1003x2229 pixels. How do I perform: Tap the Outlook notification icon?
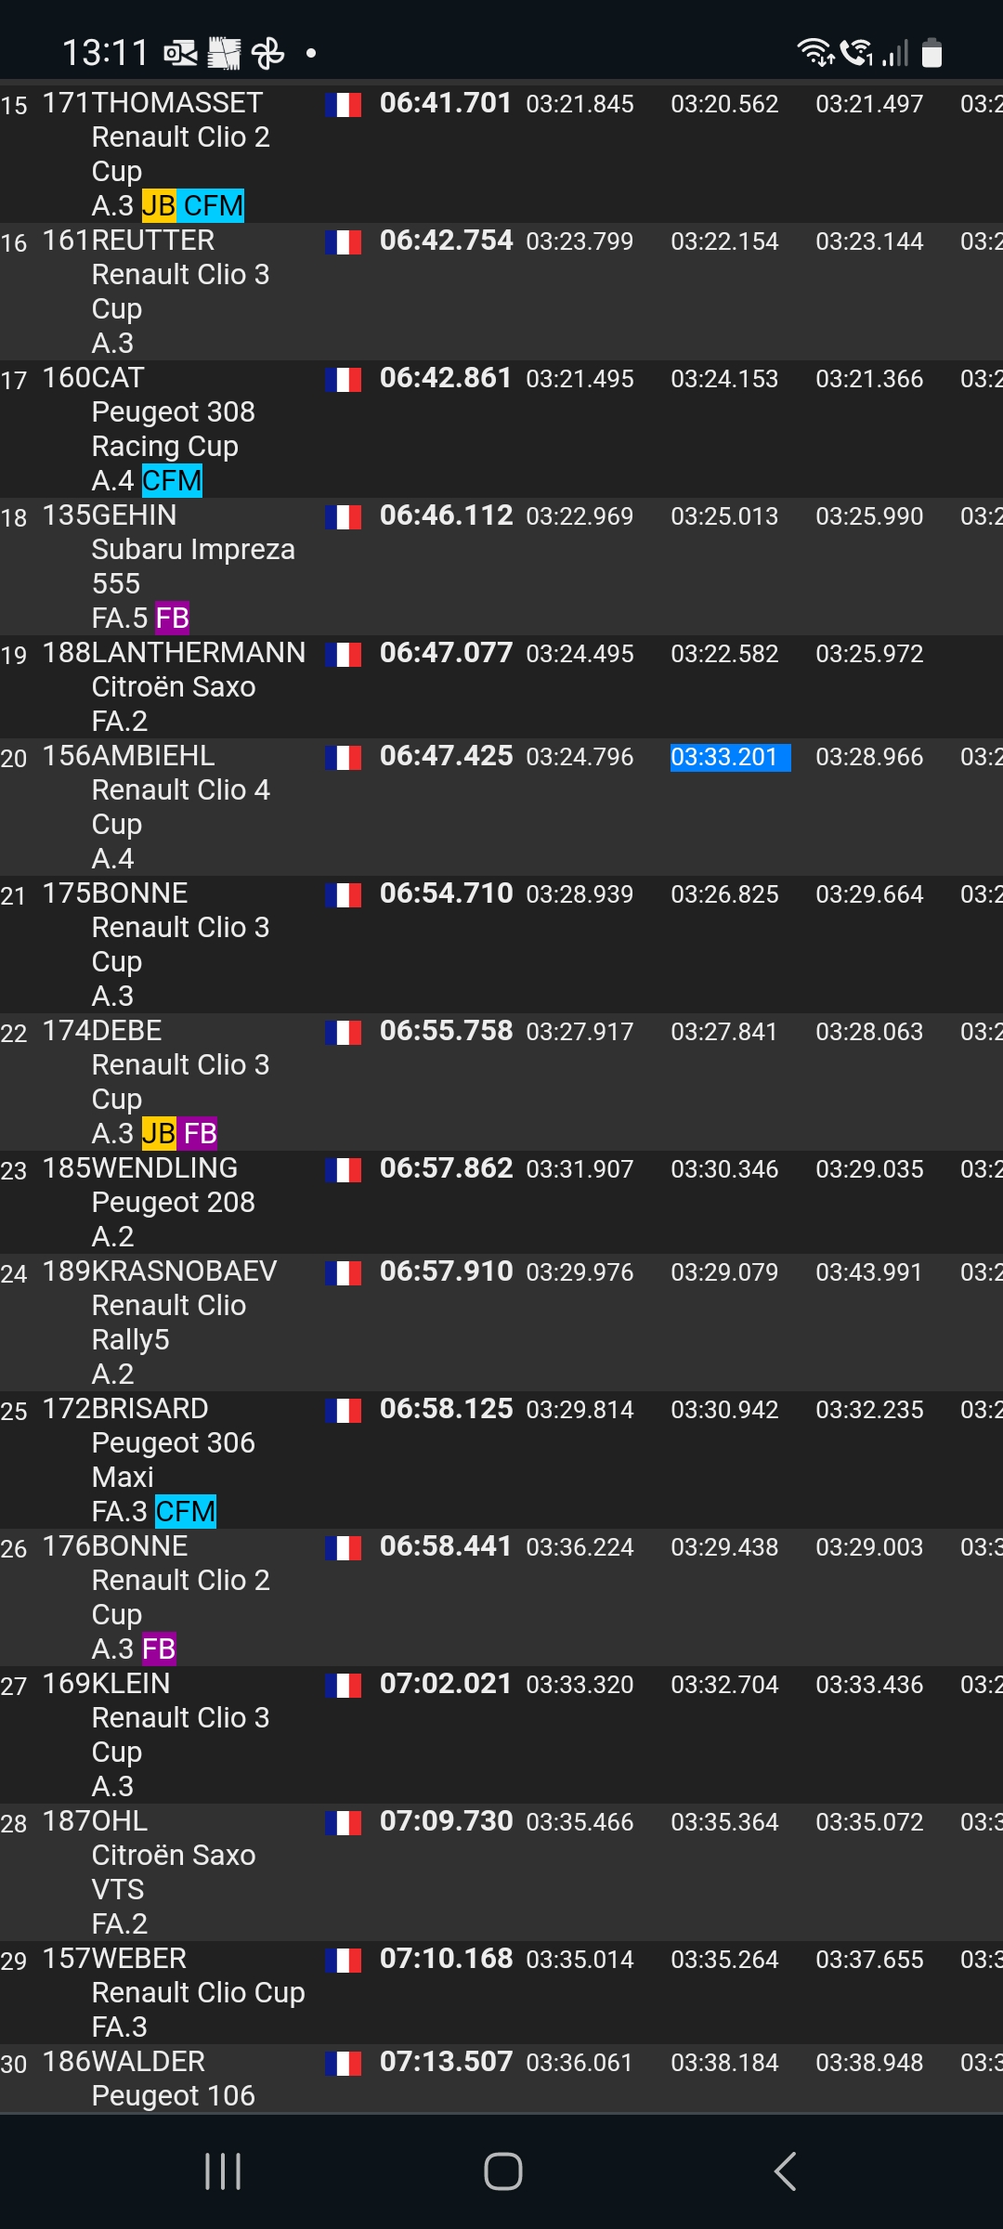pos(180,54)
